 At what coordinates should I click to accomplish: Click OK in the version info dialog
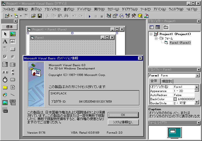[x=123, y=115]
